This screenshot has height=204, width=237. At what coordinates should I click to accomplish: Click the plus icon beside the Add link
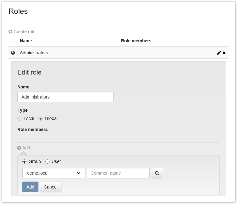coord(19,148)
